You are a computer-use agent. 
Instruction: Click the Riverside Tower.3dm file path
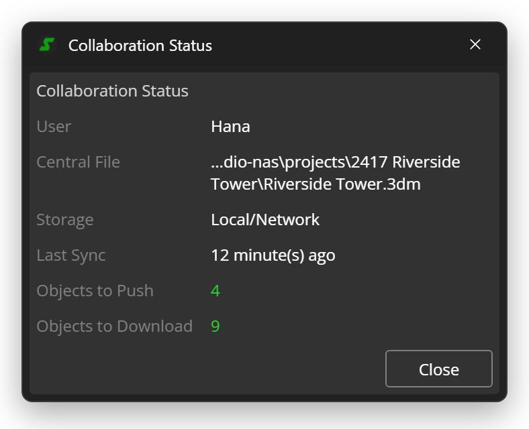click(x=336, y=173)
